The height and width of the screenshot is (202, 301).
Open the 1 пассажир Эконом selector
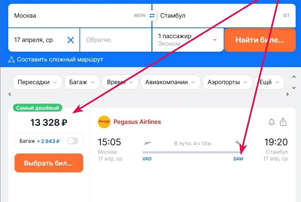coord(188,40)
